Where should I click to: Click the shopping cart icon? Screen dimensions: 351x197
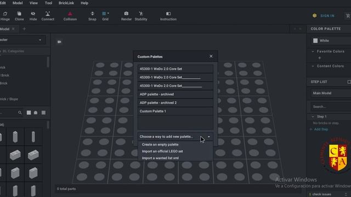click(348, 16)
